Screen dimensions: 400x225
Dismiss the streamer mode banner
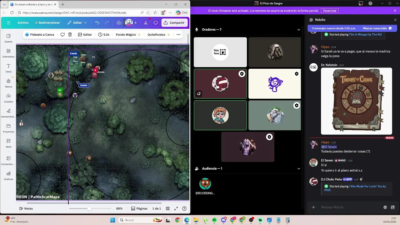point(395,11)
